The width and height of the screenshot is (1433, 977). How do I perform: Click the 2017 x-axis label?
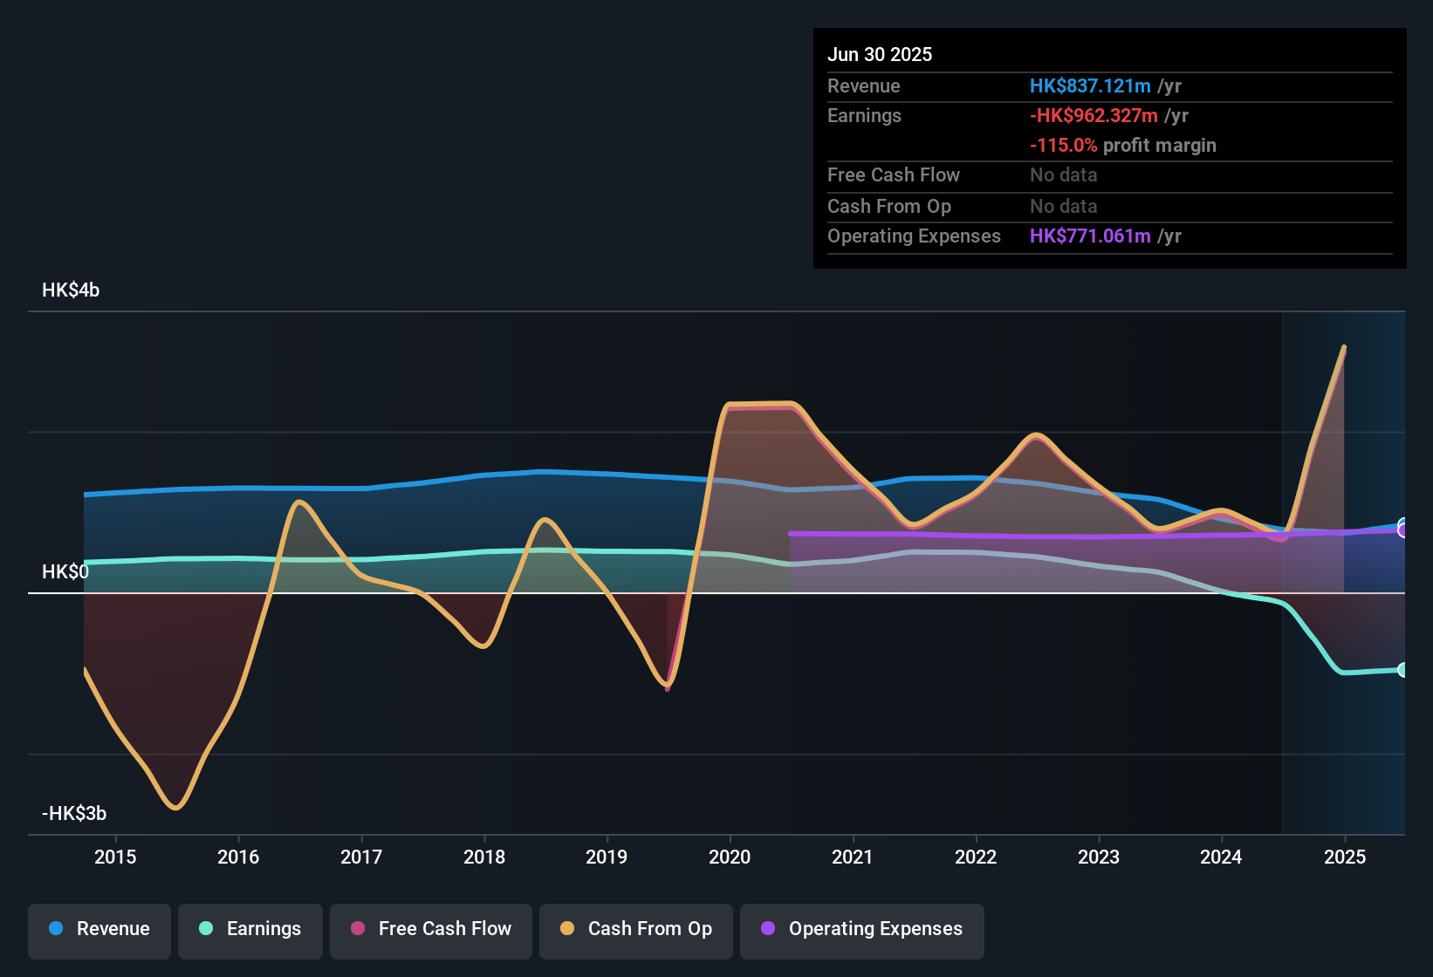(361, 857)
